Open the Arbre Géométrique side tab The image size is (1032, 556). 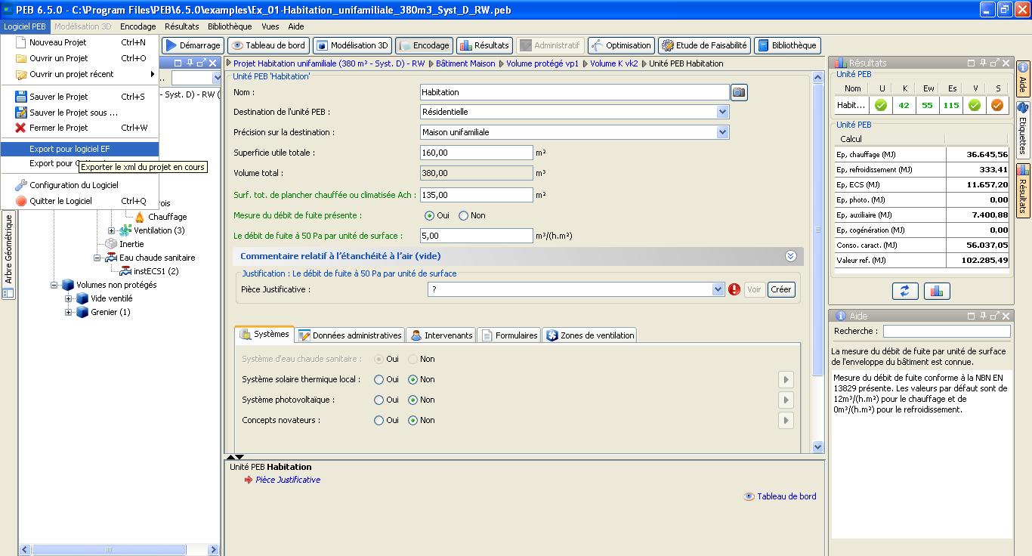coord(8,255)
